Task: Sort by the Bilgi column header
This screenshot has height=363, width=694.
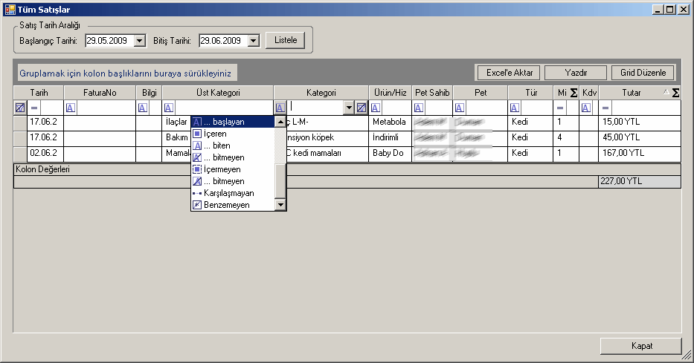Action: pos(150,93)
